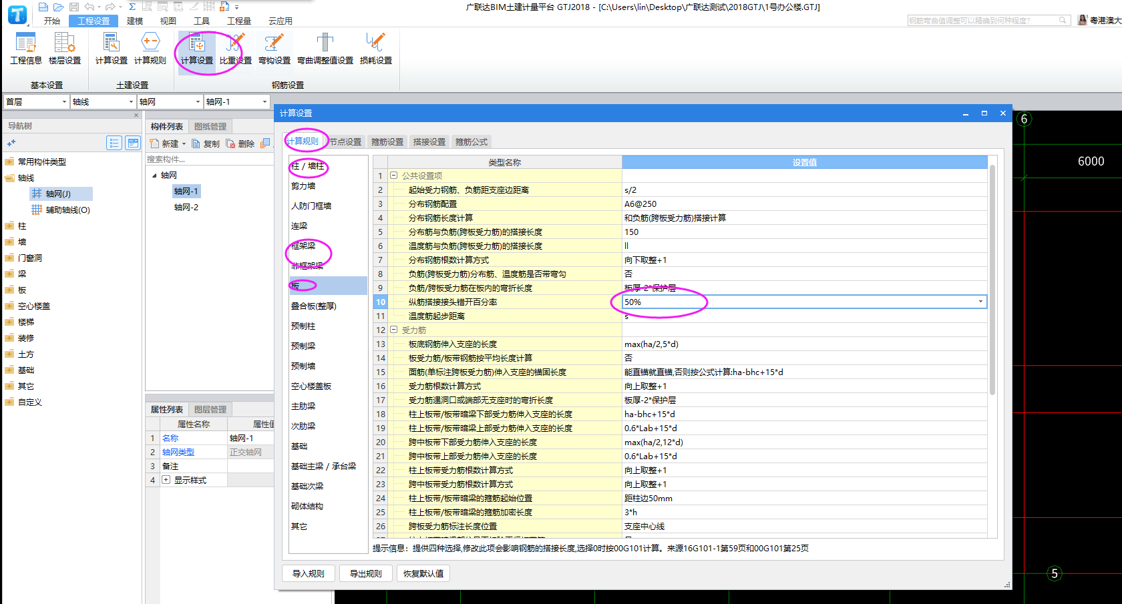This screenshot has height=604, width=1122.
Task: Switch to the 视图 ribbon tab
Action: 168,21
